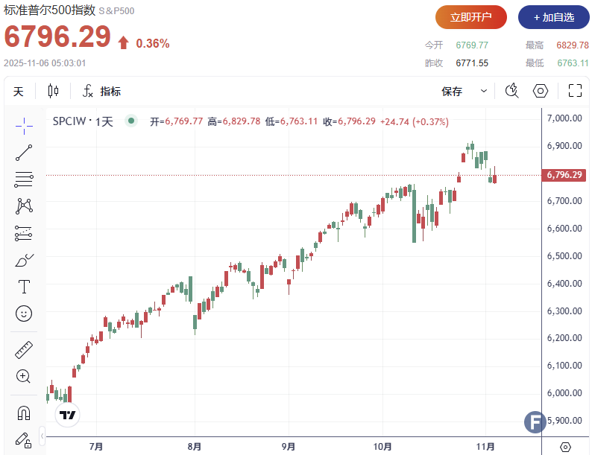The height and width of the screenshot is (455, 592).
Task: Open the emoji icons tool
Action: [x=24, y=314]
